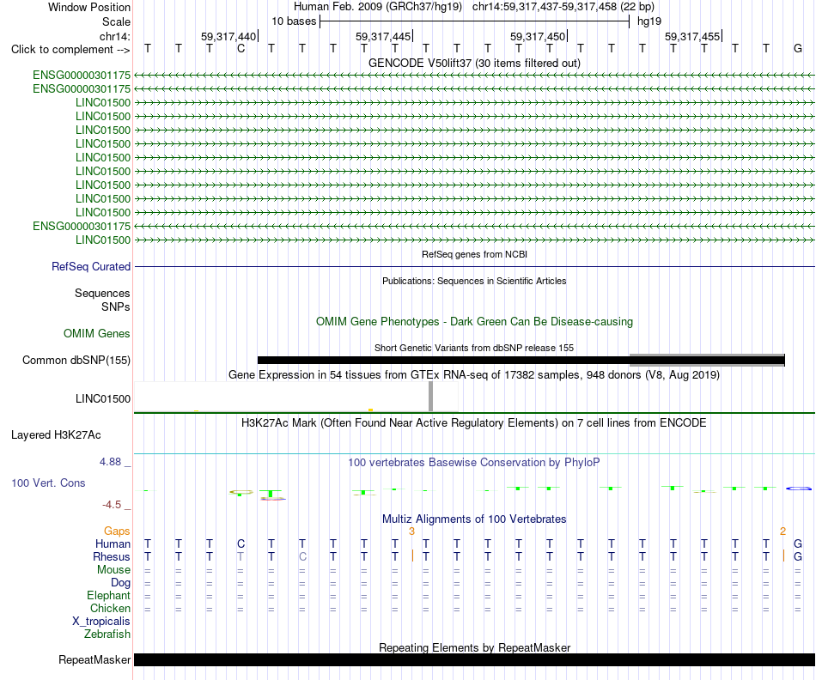Click the OMIM Gene Phenotypes track title
This screenshot has height=680, width=816.
pos(474,321)
